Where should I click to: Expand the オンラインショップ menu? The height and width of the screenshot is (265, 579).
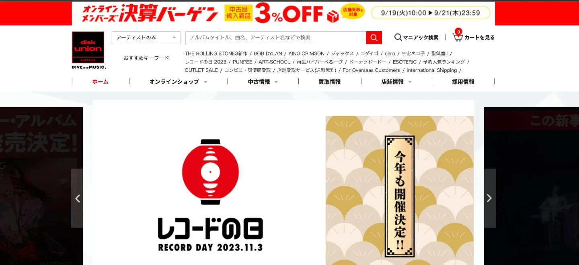pos(178,82)
